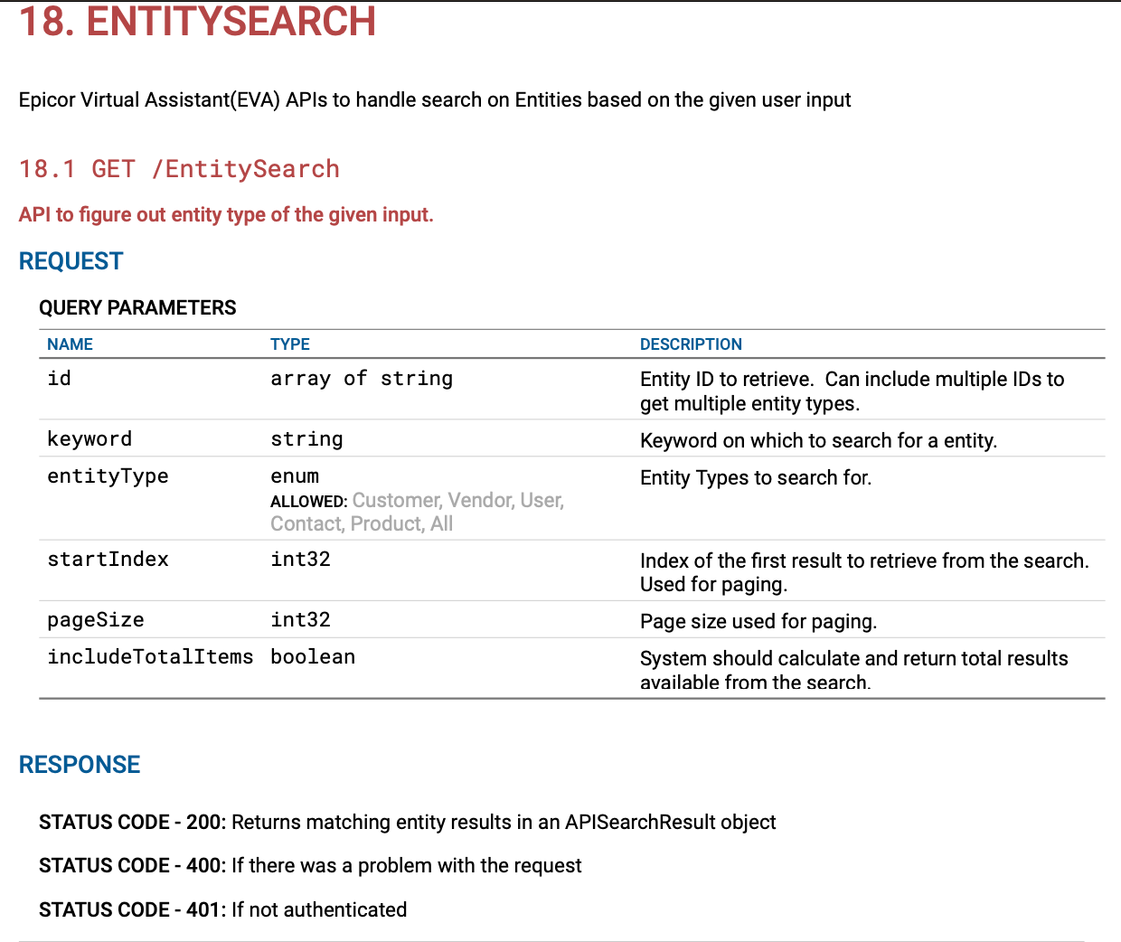Click the STATUS CODE - 401 line

pos(222,909)
